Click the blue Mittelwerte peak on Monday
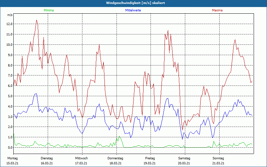The height and width of the screenshot is (167, 267). pos(36,94)
